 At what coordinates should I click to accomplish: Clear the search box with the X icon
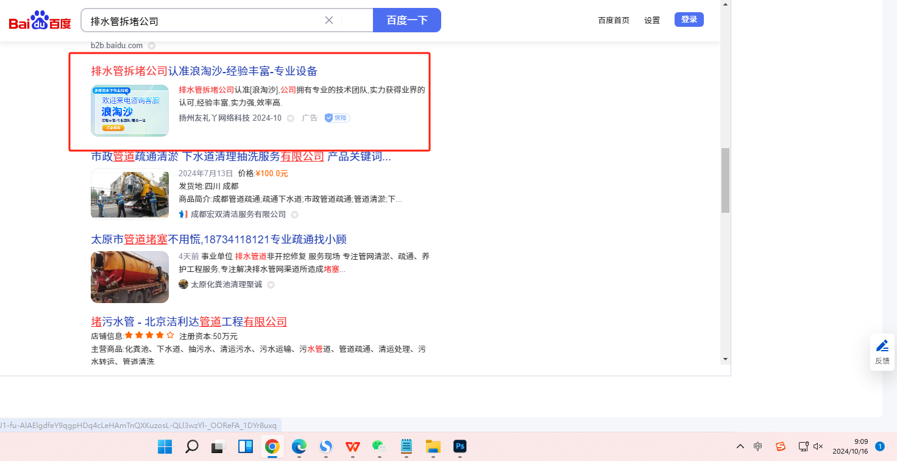tap(329, 20)
